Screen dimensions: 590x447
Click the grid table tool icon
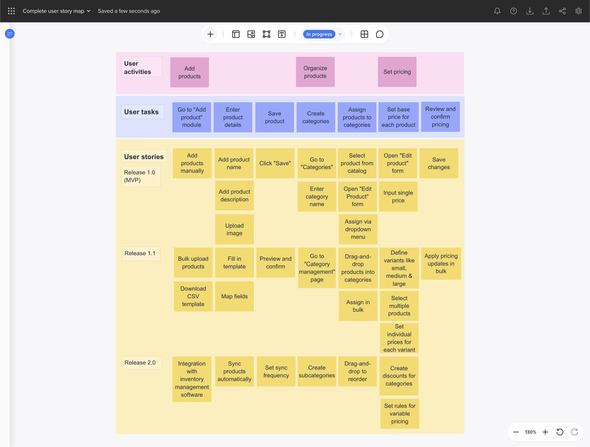tap(364, 34)
